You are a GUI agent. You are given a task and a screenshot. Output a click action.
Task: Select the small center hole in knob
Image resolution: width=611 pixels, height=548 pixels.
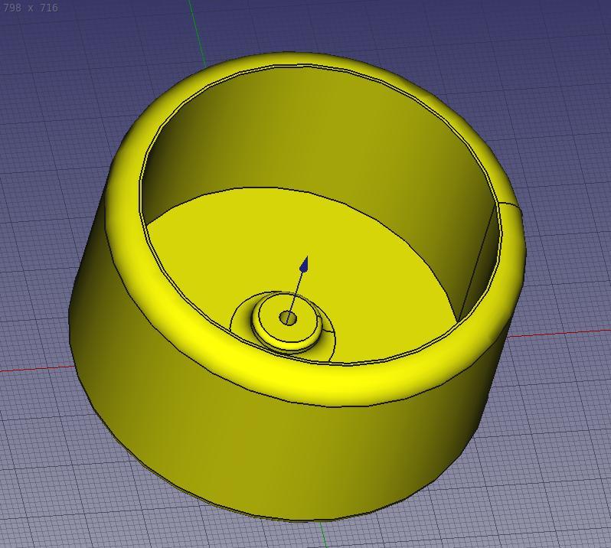tap(289, 318)
